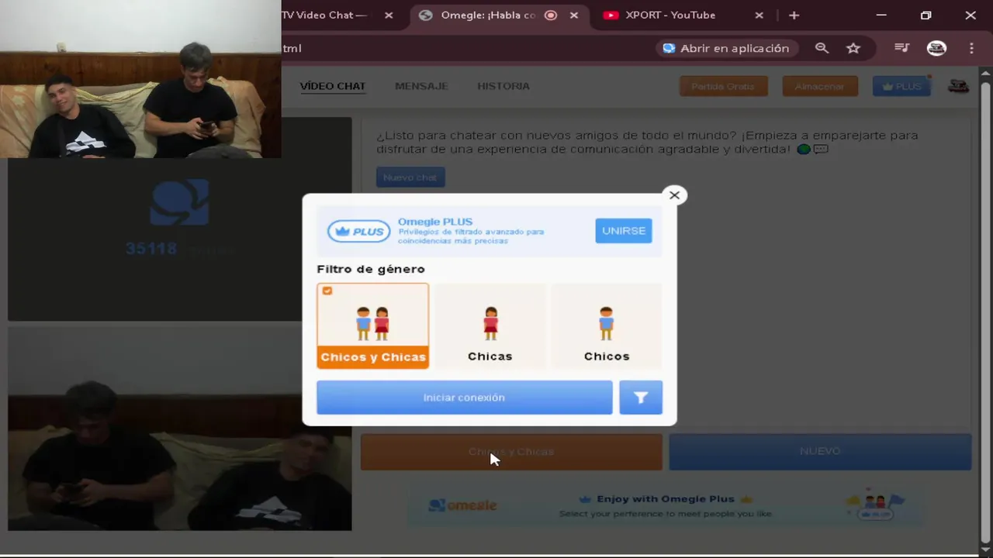
Task: Click the blue NUEVO button
Action: [820, 452]
